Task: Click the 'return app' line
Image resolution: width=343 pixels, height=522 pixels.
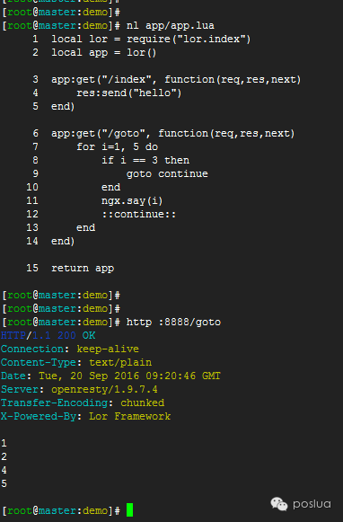Action: 83,269
